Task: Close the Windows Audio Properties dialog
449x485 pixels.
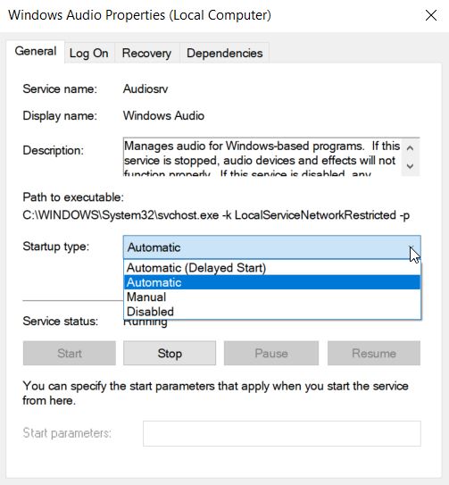Action: 431,15
